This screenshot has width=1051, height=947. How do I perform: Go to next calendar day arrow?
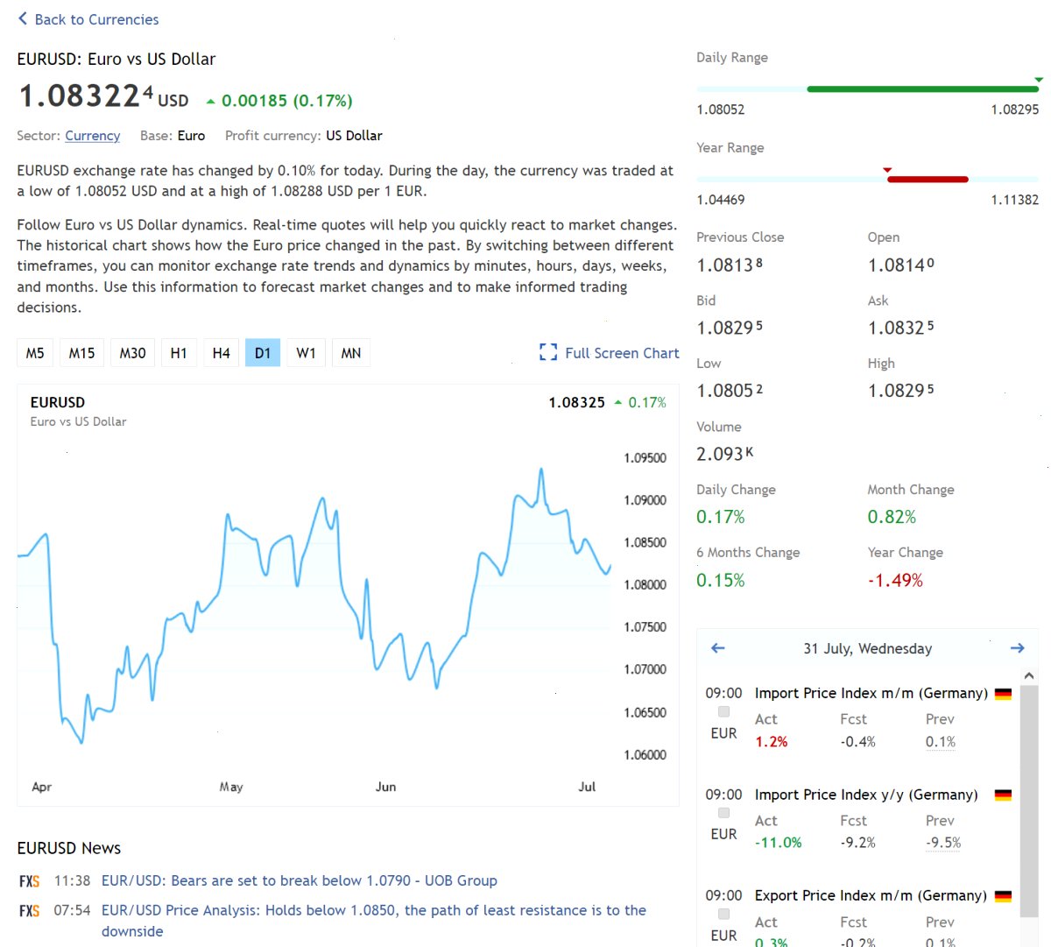point(1017,648)
